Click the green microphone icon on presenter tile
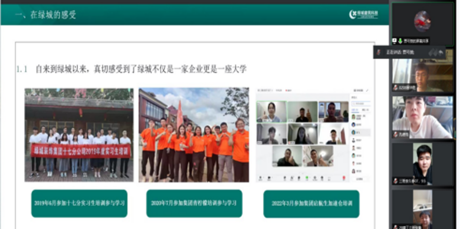The height and width of the screenshot is (229, 460). pos(400,41)
